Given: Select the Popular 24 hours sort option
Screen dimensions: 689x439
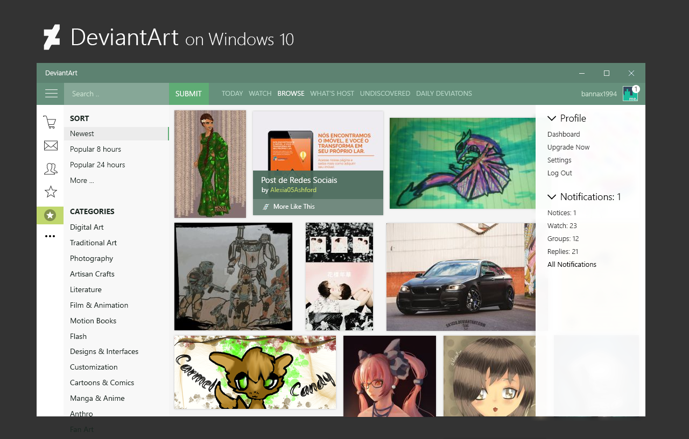Looking at the screenshot, I should [x=97, y=165].
